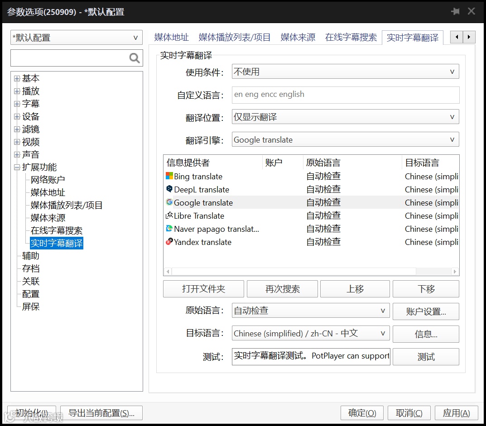
Task: Expand the 播放 tree node
Action: pos(17,91)
